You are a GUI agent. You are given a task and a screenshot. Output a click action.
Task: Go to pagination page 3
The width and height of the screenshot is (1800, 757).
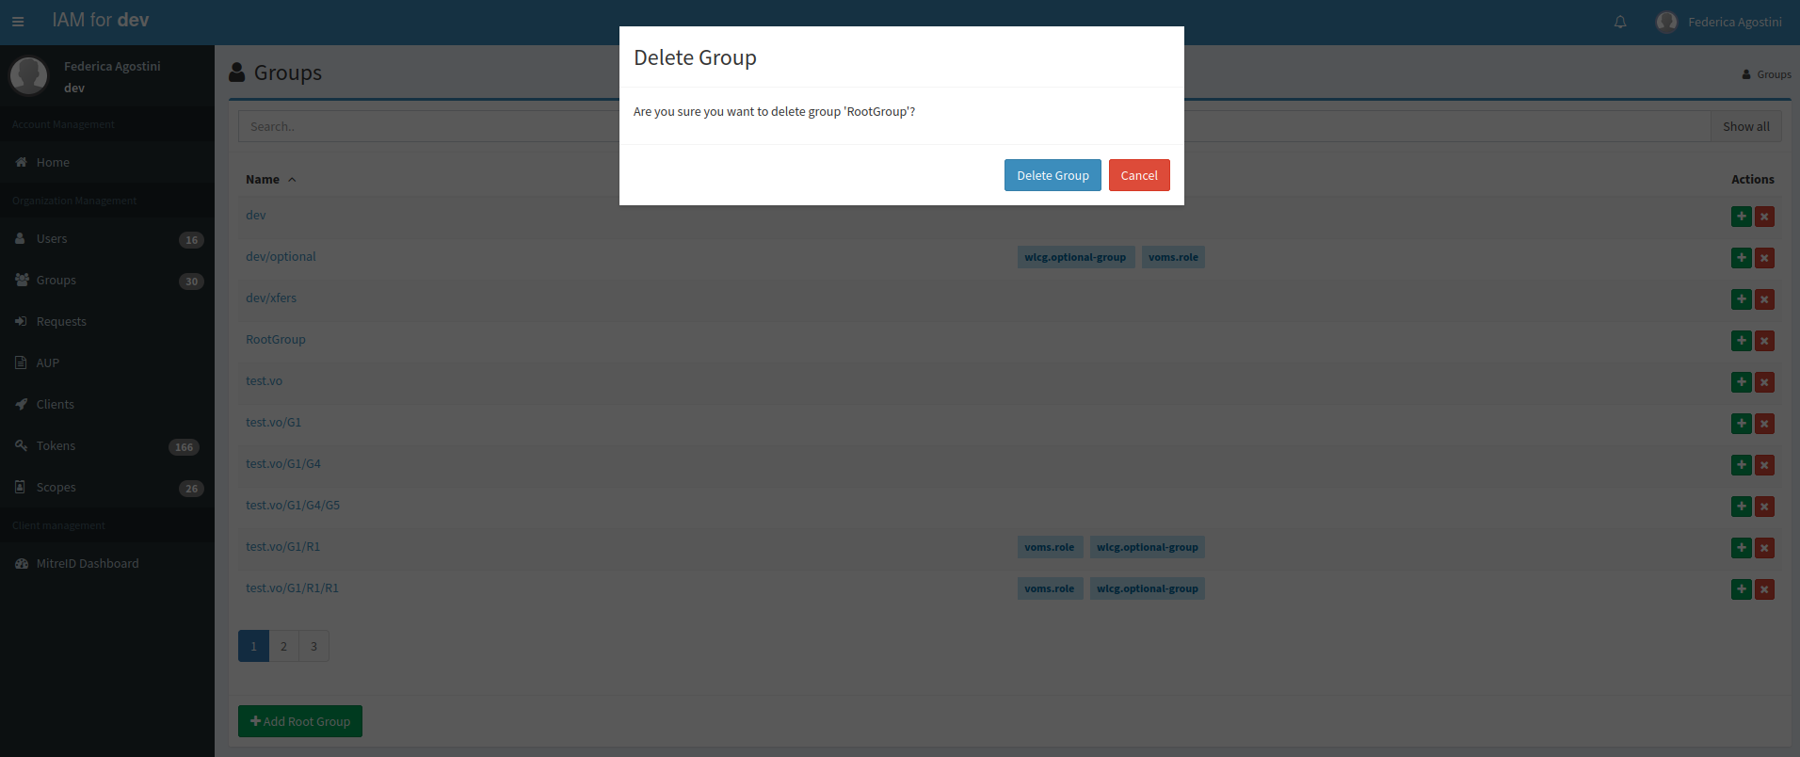pyautogui.click(x=313, y=646)
